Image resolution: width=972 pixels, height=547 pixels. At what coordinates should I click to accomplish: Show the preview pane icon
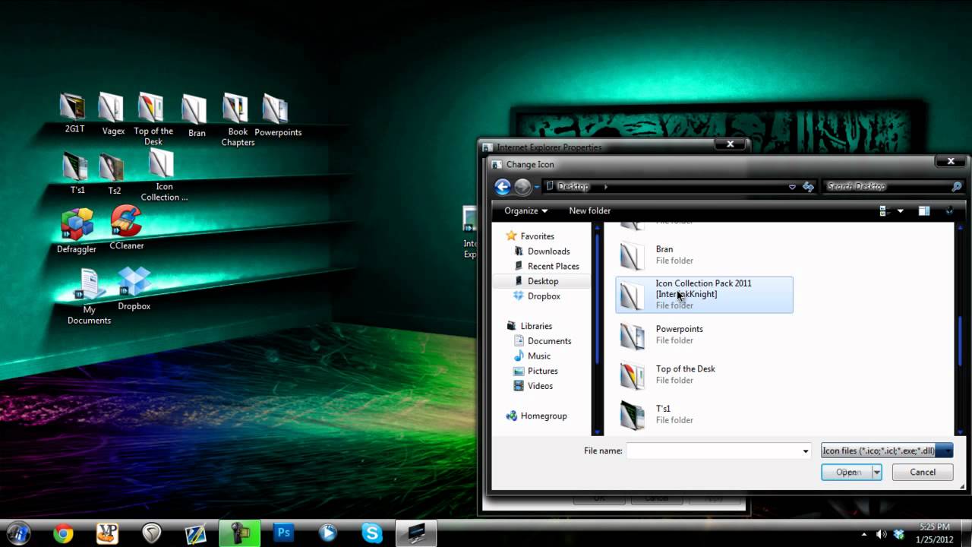[x=924, y=210]
